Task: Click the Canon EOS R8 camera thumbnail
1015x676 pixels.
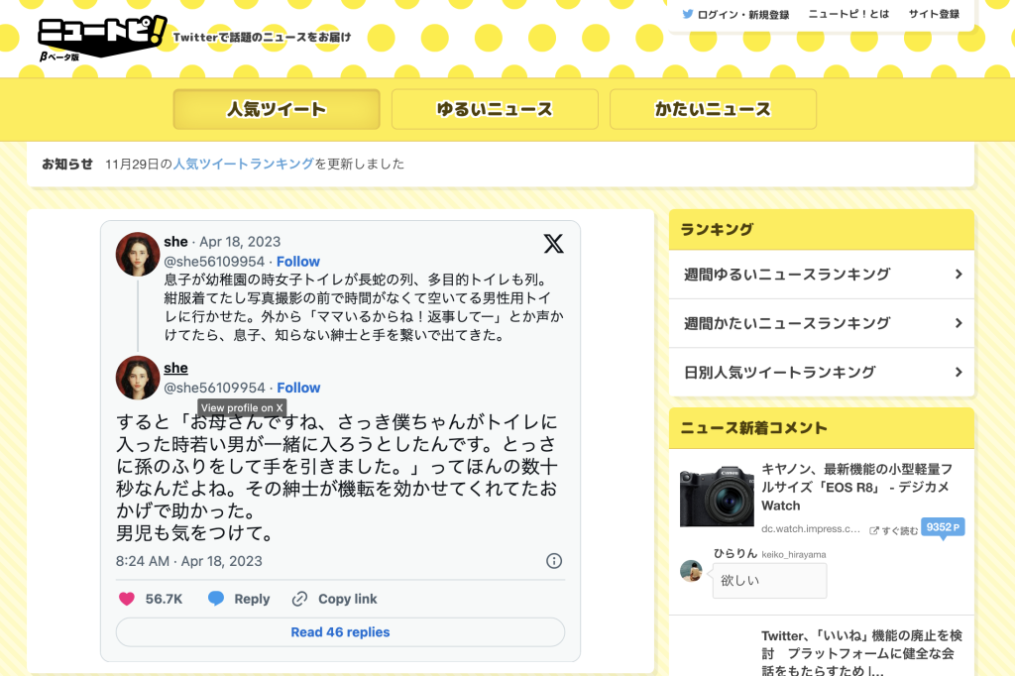Action: pyautogui.click(x=717, y=498)
